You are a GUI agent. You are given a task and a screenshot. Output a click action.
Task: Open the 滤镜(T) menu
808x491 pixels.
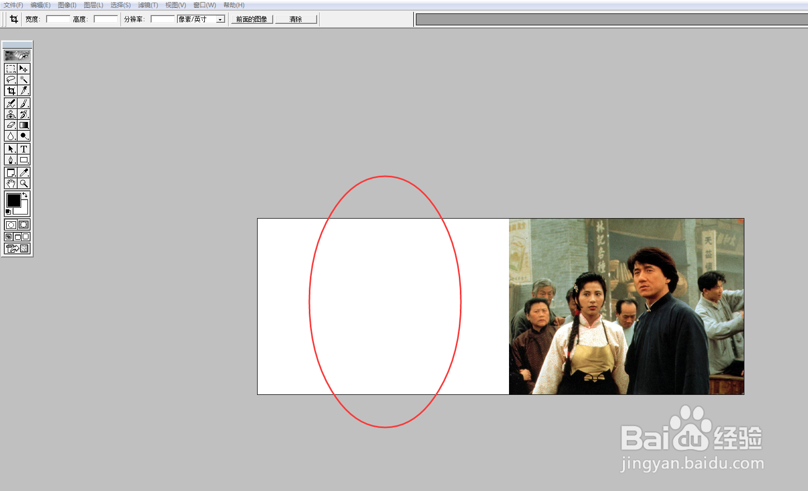(x=148, y=5)
